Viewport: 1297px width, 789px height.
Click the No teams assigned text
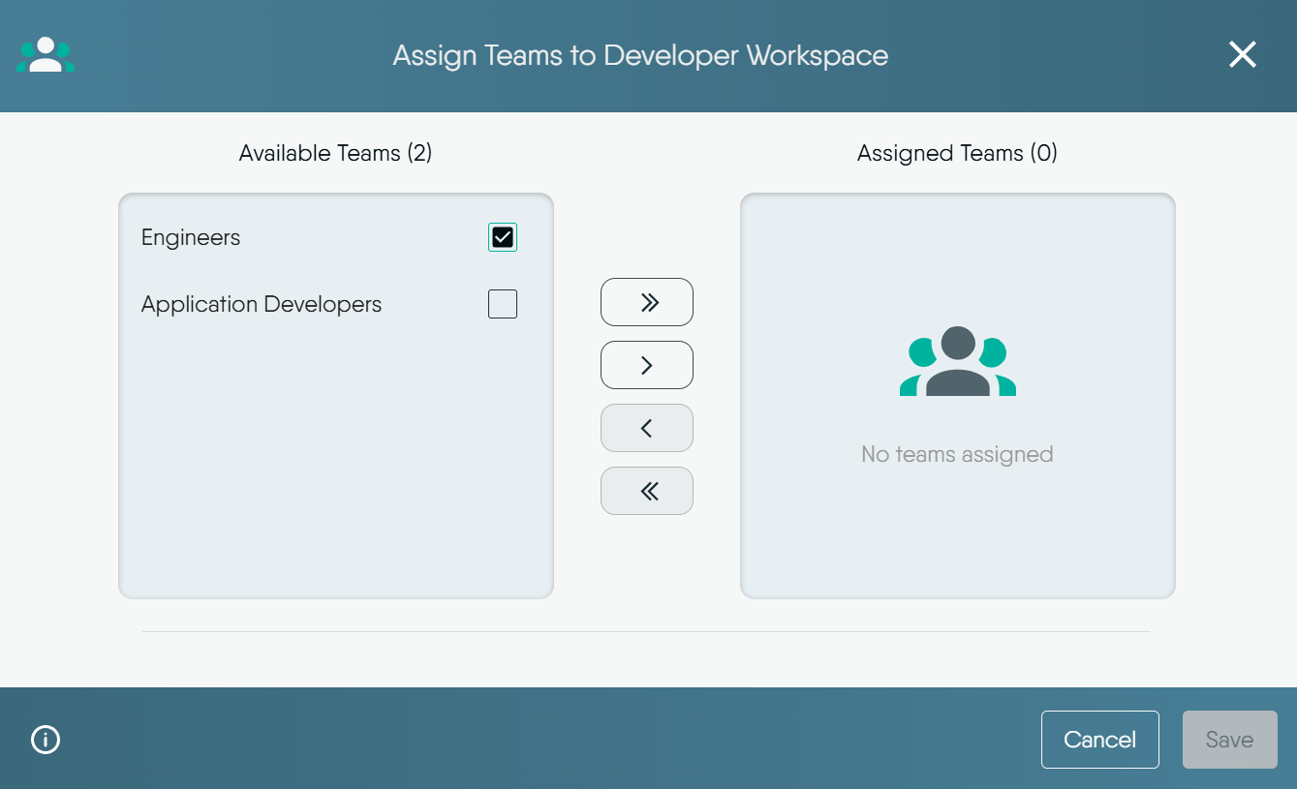click(957, 453)
